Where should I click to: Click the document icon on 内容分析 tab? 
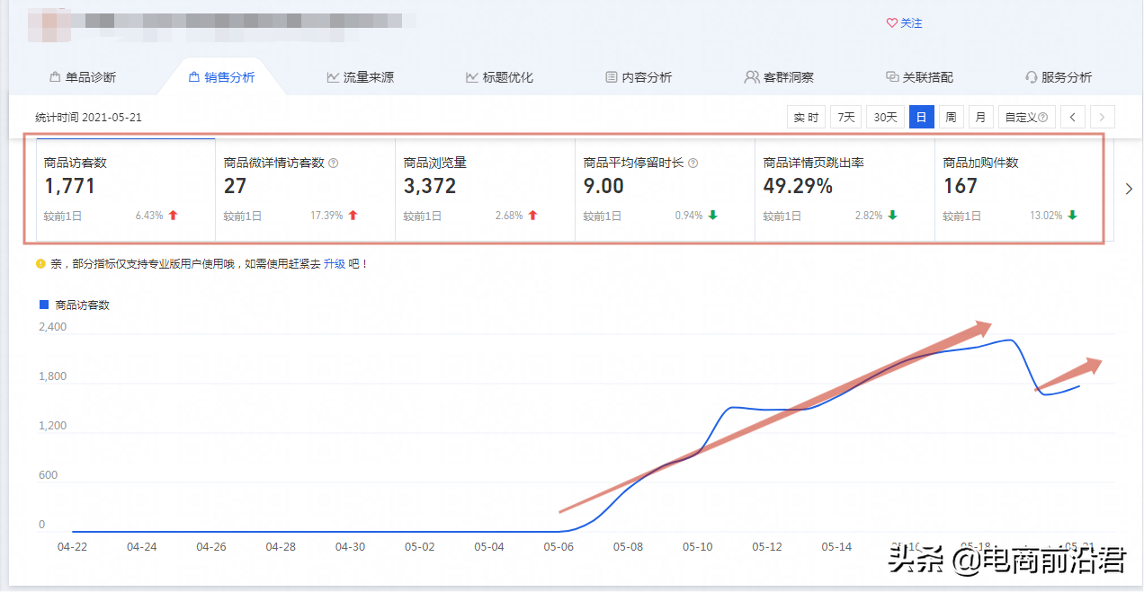[x=612, y=77]
